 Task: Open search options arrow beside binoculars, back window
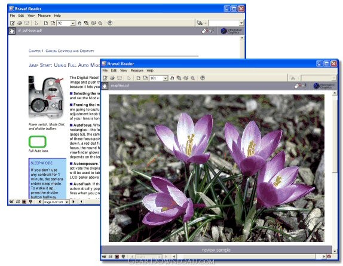(206, 23)
